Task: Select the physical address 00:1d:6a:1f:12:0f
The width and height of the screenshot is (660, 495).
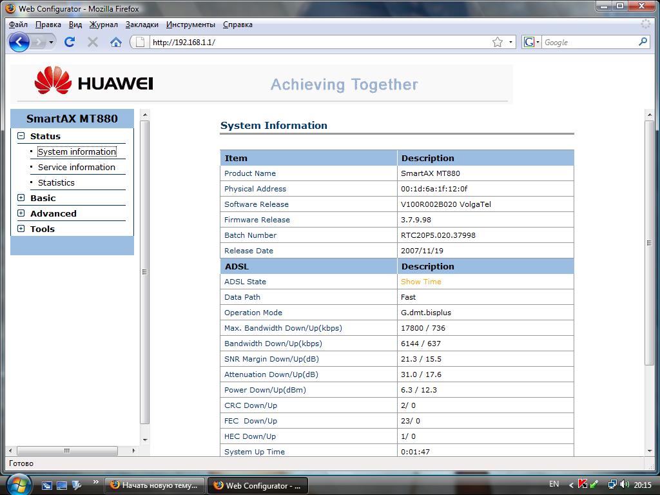Action: coord(434,189)
